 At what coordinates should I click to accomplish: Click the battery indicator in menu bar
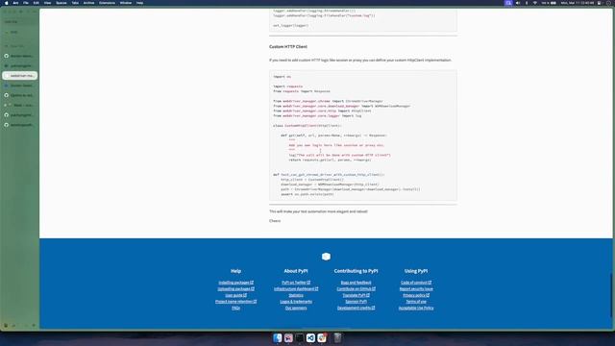tap(549, 3)
